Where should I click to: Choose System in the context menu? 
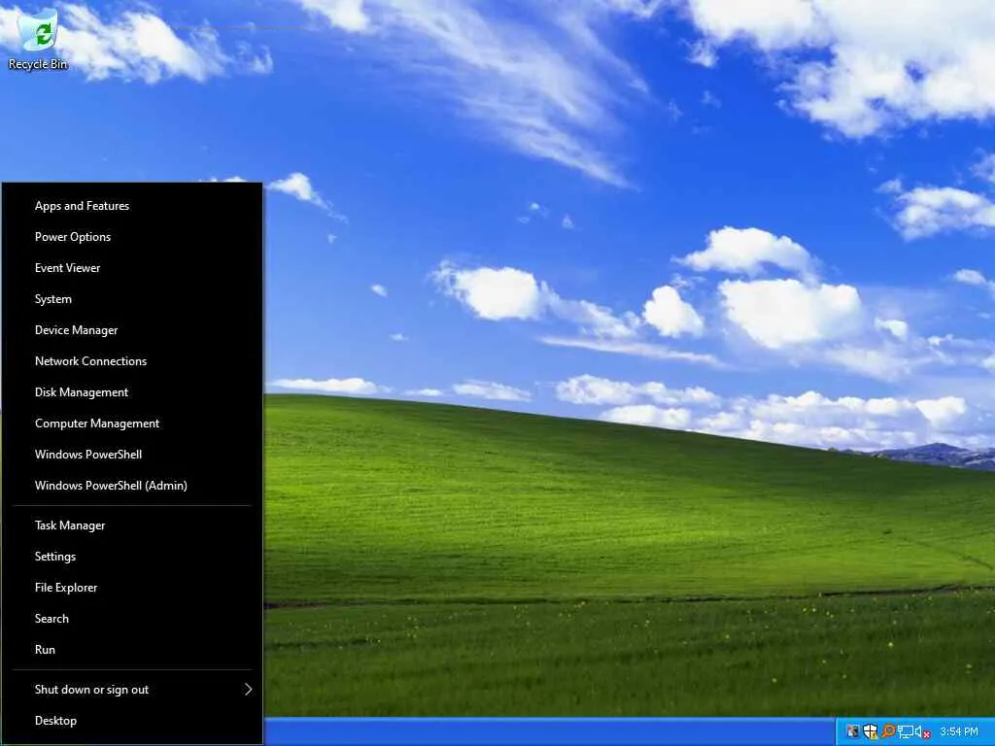(132, 299)
